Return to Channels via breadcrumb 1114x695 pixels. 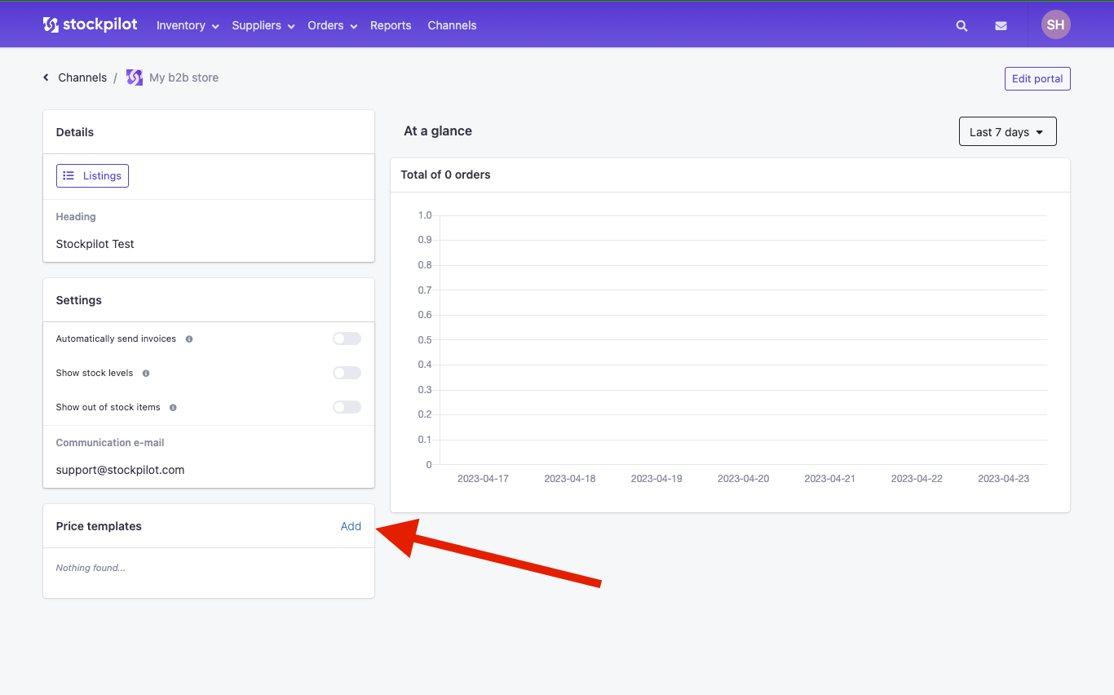82,77
